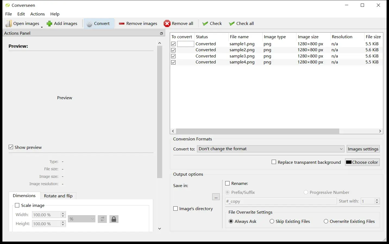Click the file list horizontal scrollbar

(258, 131)
